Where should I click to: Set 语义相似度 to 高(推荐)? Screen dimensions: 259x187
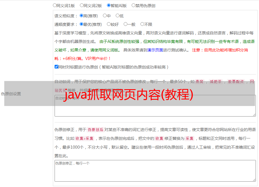click(81, 16)
